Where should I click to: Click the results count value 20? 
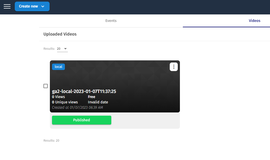point(59,49)
